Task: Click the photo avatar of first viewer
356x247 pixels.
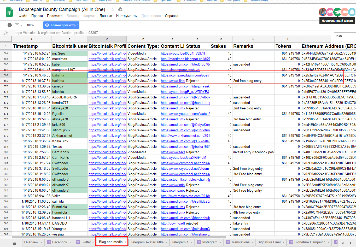Action: [x=323, y=12]
